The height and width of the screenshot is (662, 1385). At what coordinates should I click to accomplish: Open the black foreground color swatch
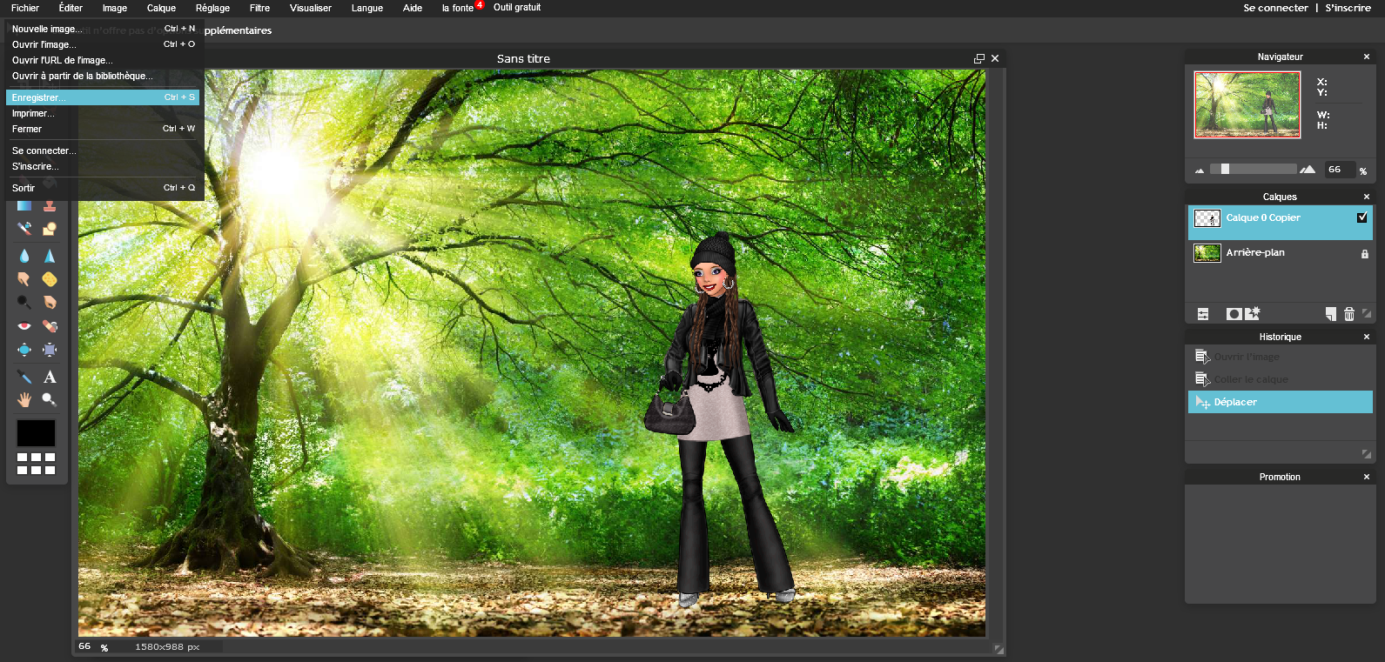coord(36,432)
